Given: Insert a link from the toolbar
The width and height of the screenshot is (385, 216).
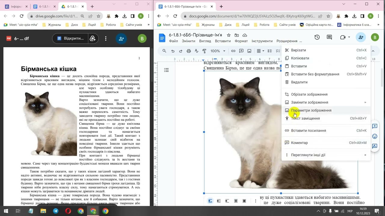Looking at the screenshot, I should tap(233, 51).
